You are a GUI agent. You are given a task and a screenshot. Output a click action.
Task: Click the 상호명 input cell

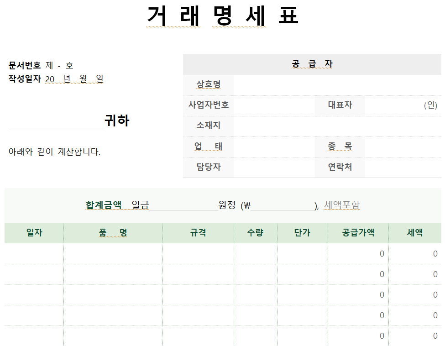pos(338,85)
